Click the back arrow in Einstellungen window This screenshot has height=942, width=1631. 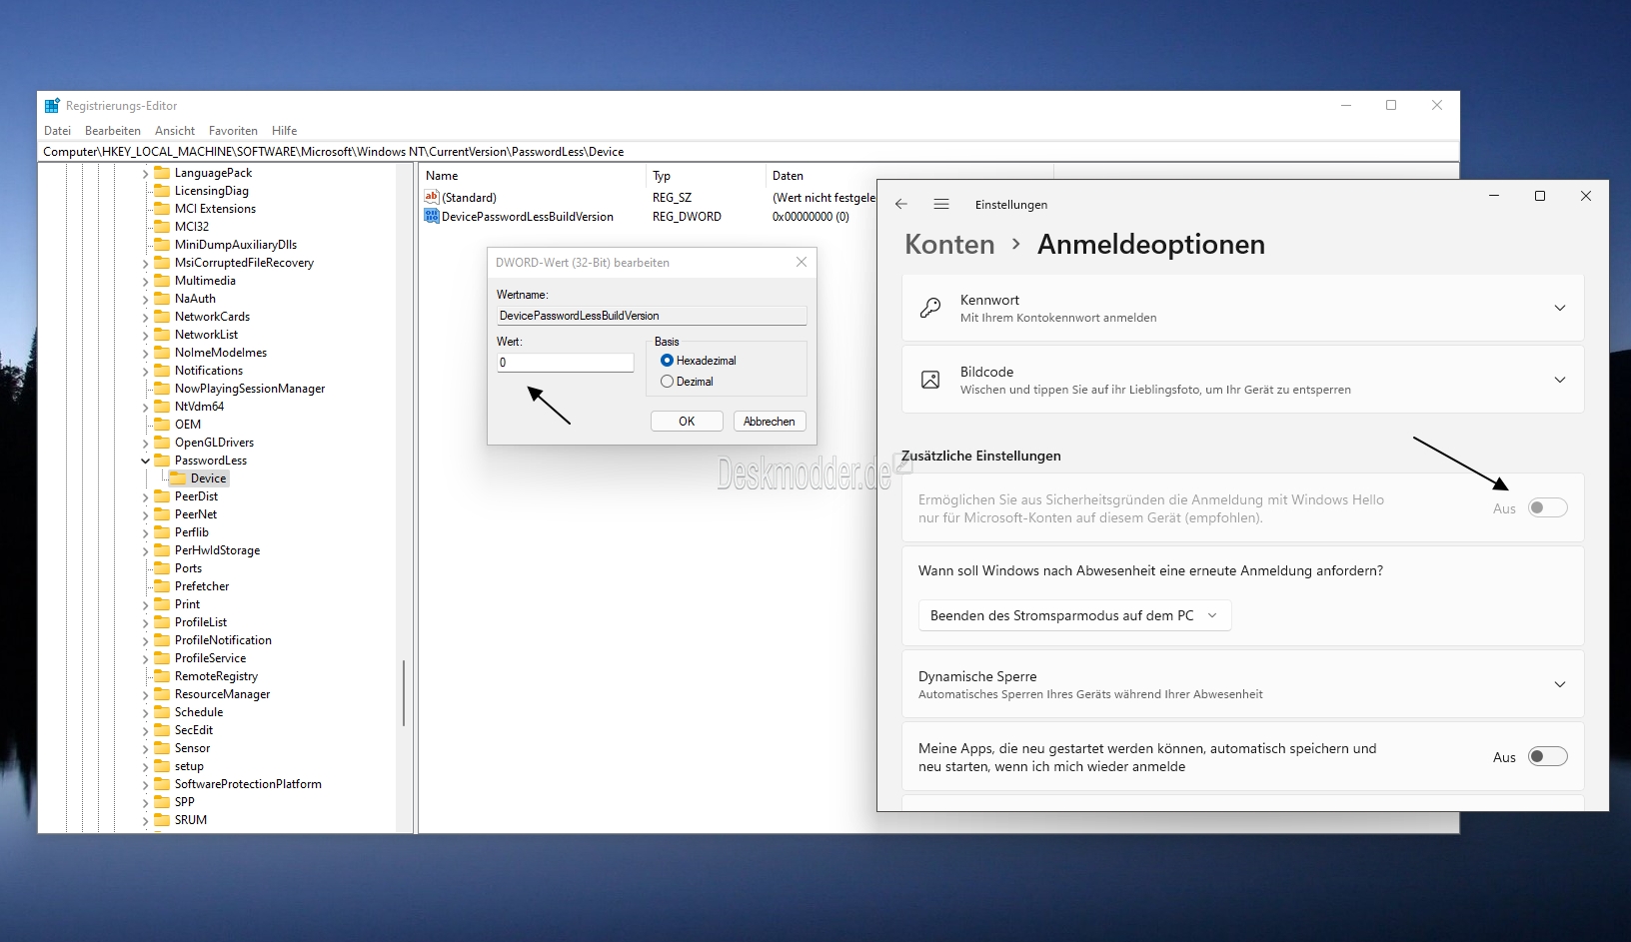click(x=901, y=204)
